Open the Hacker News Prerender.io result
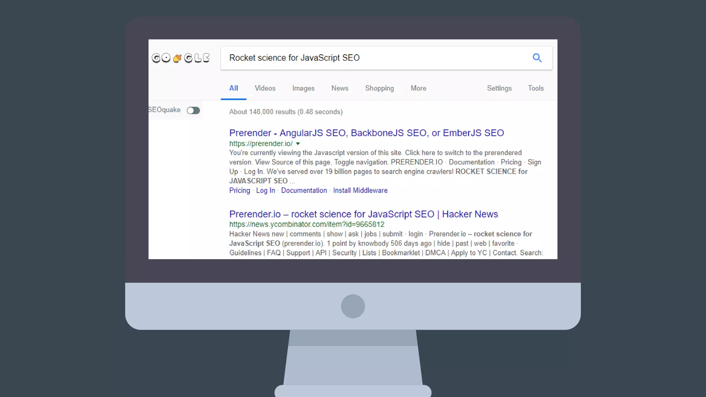This screenshot has width=706, height=397. point(363,214)
